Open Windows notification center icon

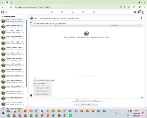pyautogui.click(x=143, y=113)
